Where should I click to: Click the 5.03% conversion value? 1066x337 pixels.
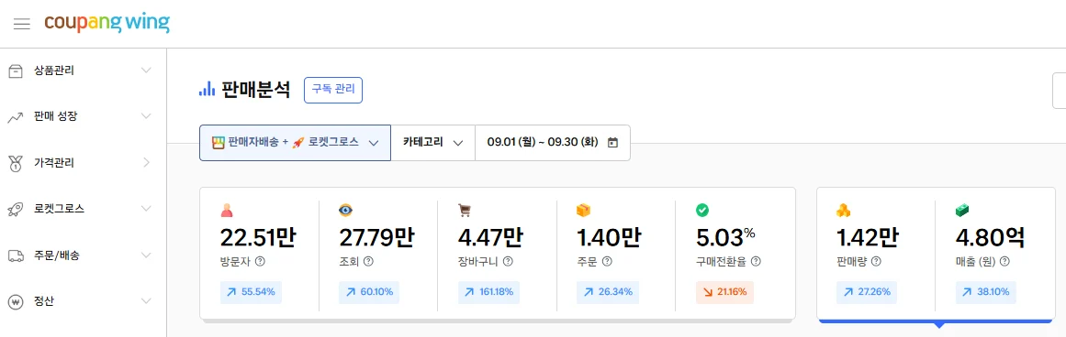[x=725, y=237]
